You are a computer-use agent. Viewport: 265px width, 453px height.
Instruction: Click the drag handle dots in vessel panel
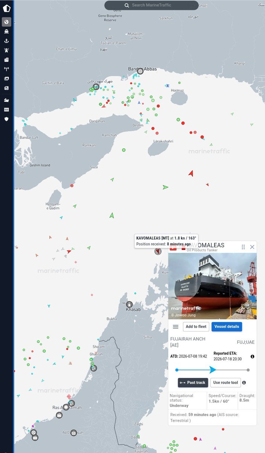(x=243, y=247)
